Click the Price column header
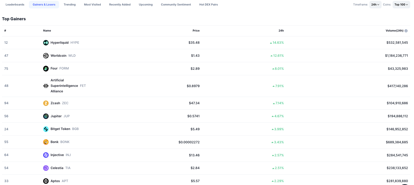 196,31
